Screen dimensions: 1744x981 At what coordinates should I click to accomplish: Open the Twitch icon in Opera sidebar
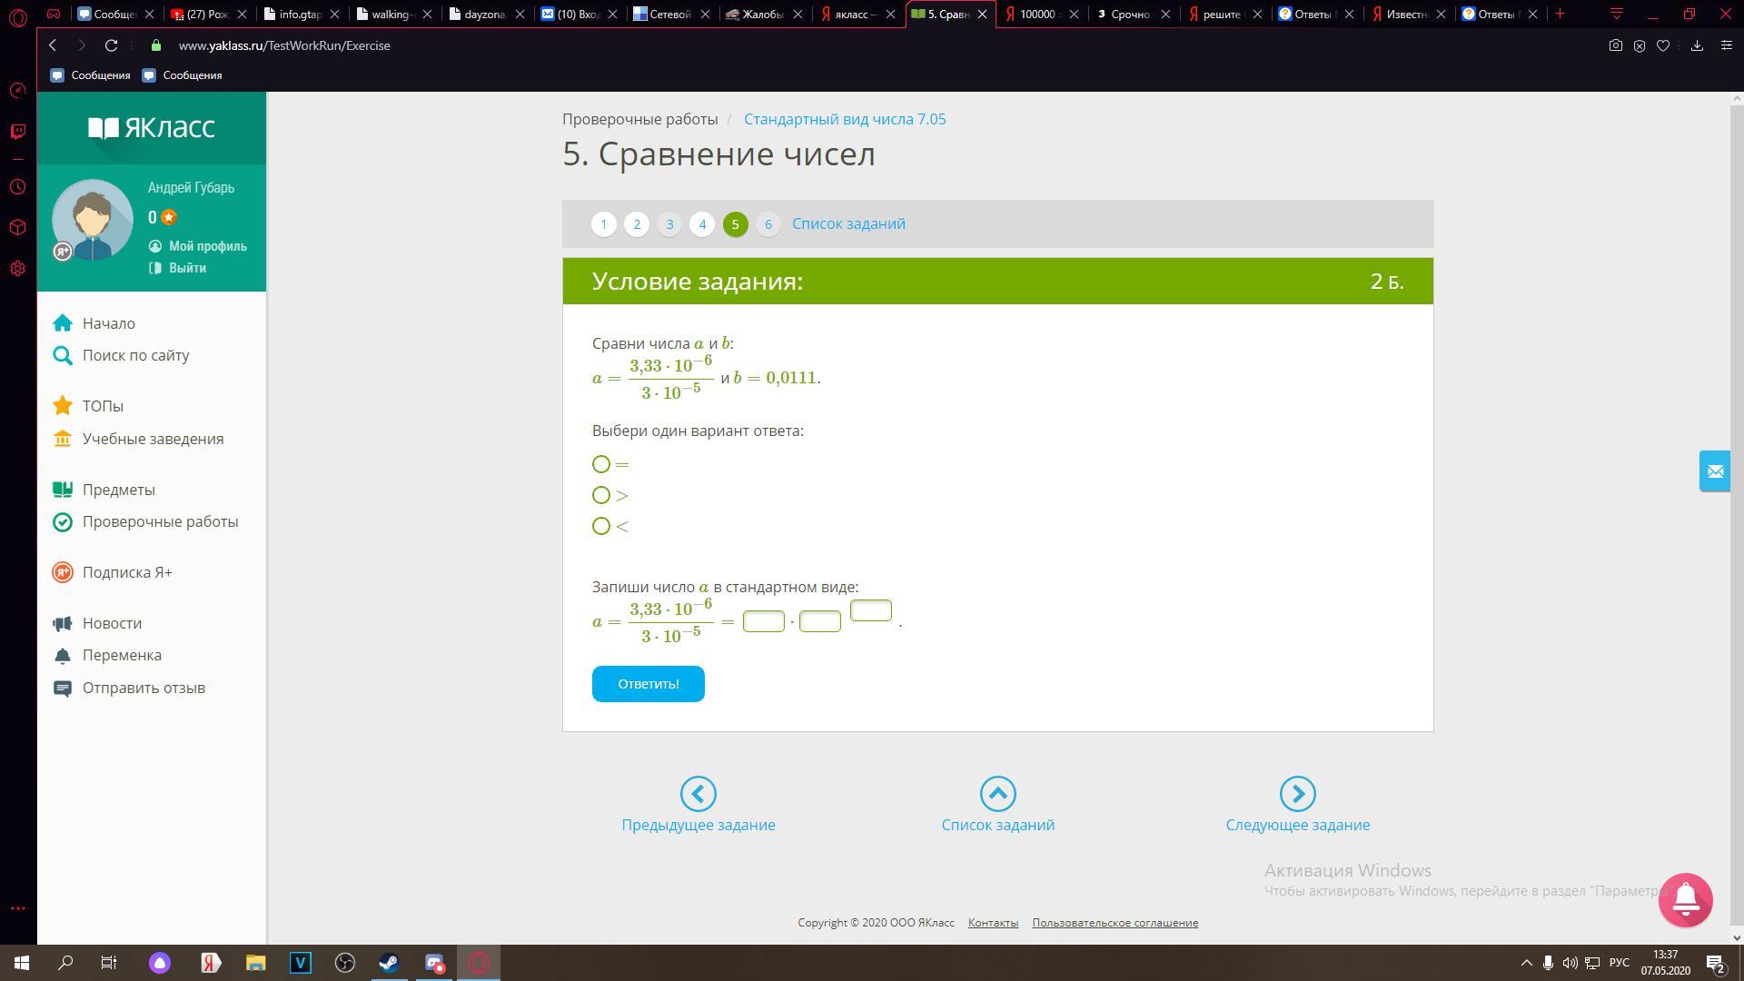(17, 132)
